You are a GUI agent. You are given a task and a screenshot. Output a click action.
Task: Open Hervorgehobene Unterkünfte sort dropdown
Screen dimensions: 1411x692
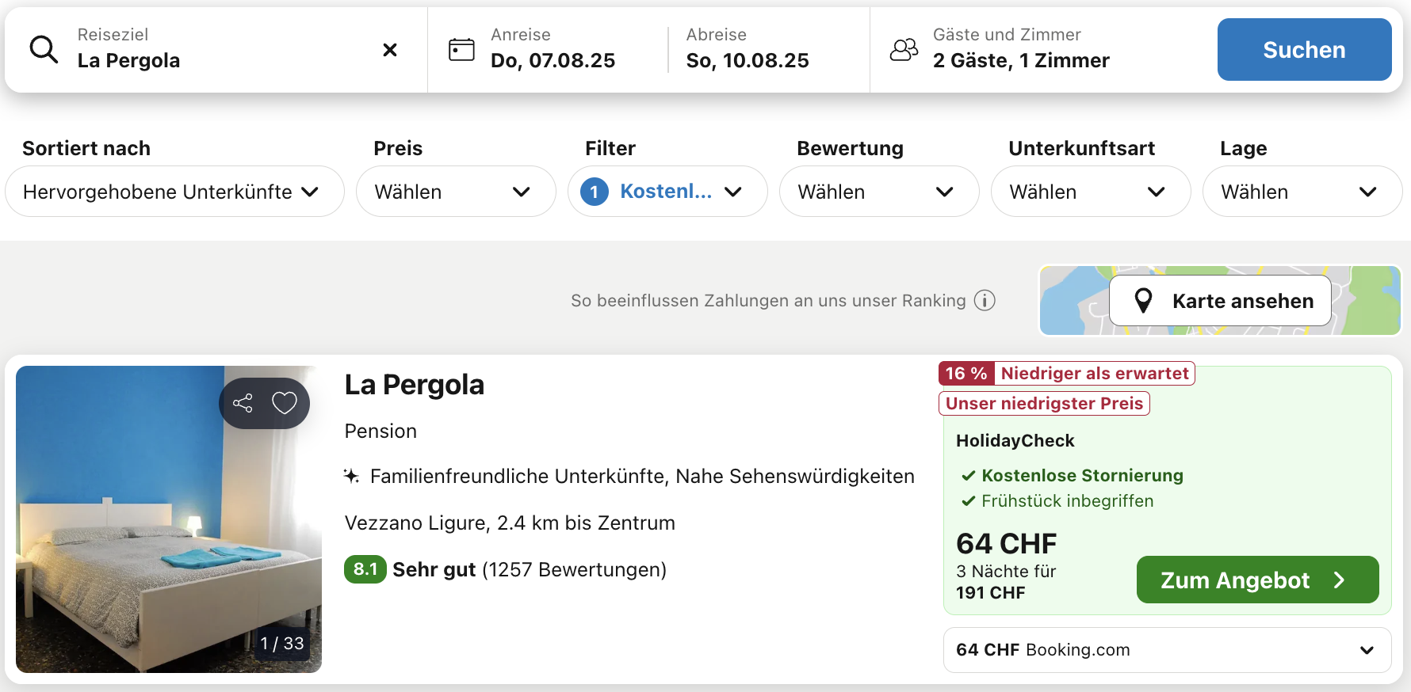click(x=174, y=192)
